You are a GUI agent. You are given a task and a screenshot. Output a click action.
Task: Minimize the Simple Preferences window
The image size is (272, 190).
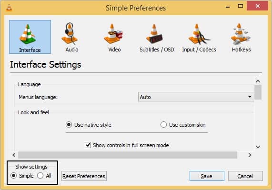tap(228, 7)
